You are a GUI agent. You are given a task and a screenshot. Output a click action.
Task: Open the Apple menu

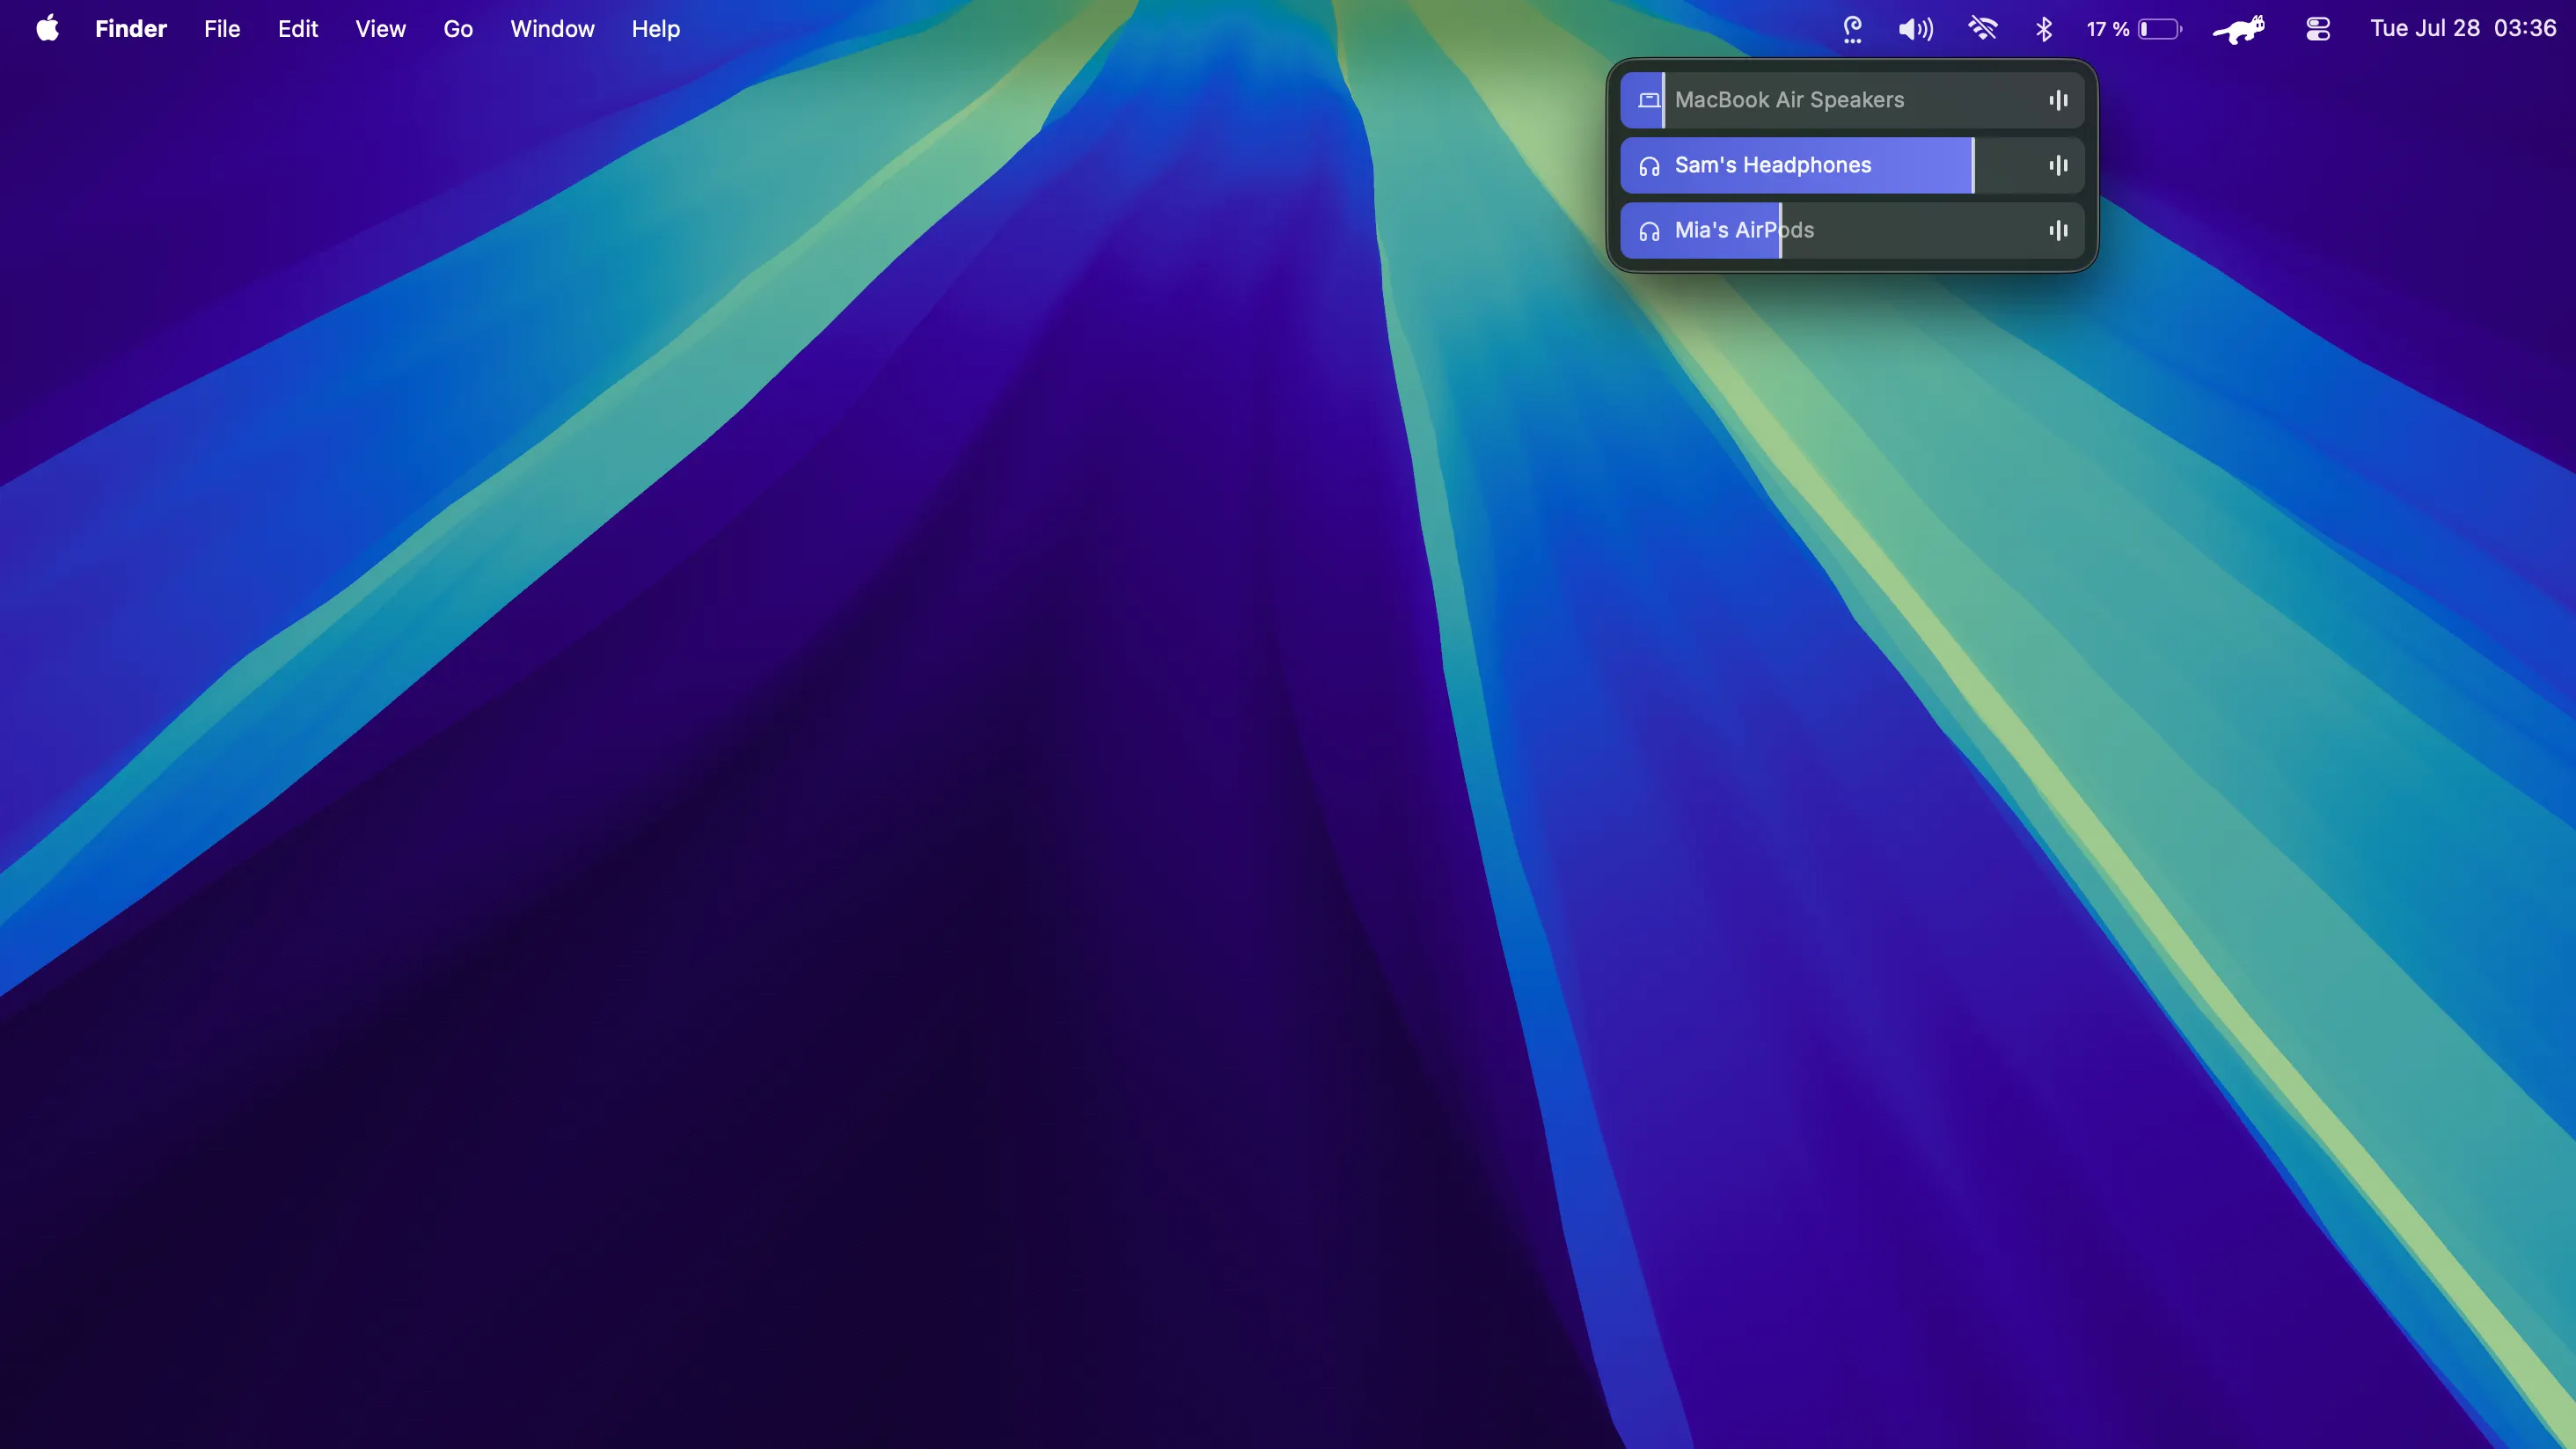pos(47,29)
